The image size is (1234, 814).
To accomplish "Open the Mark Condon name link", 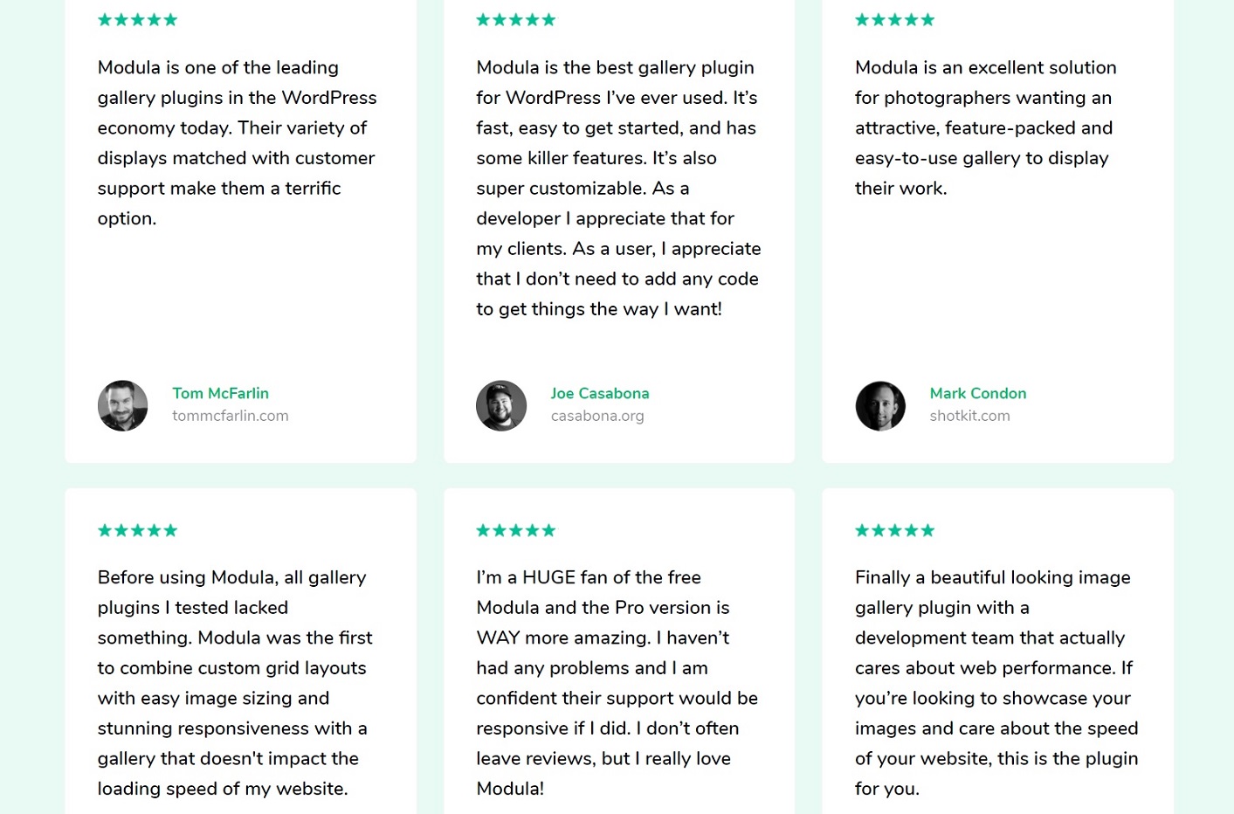I will click(978, 393).
